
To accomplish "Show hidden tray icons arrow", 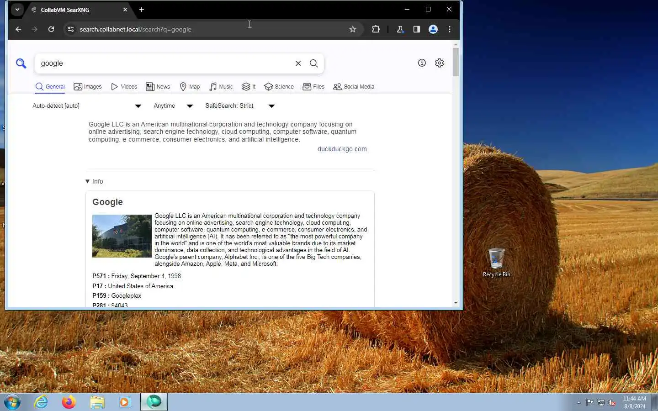I will [x=578, y=402].
